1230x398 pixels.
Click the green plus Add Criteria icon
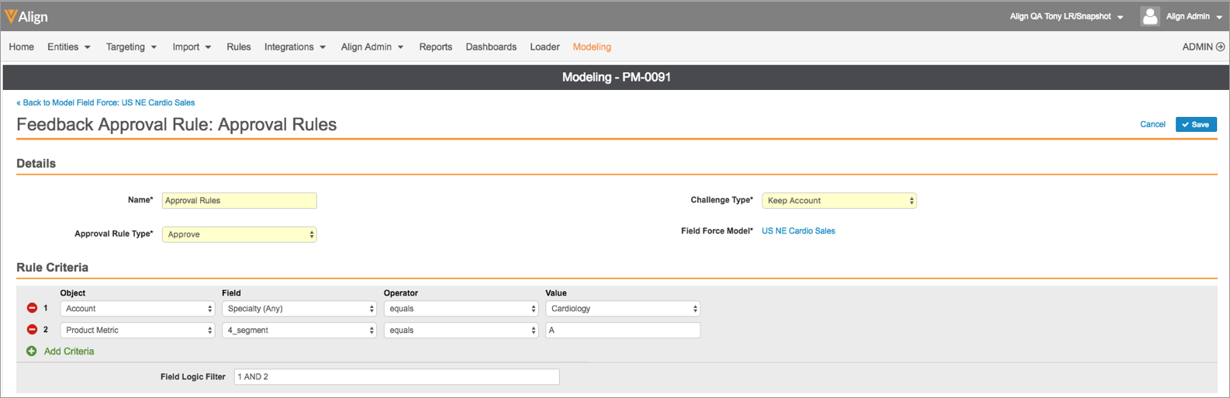coord(32,351)
